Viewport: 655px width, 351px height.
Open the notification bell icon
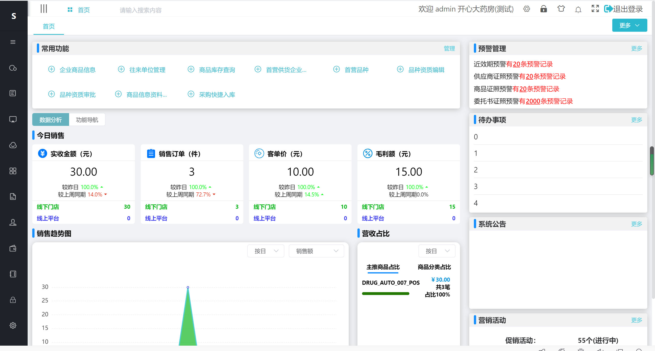click(x=578, y=9)
